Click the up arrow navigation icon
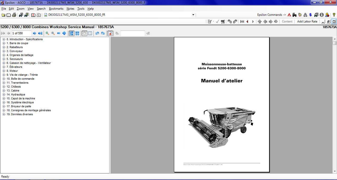 pyautogui.click(x=260, y=22)
